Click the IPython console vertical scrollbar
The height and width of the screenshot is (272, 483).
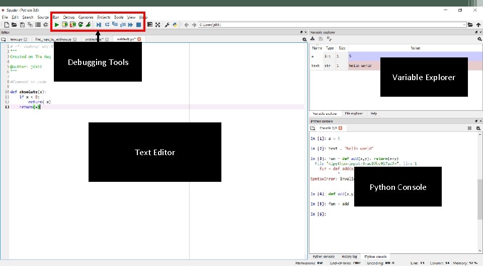(x=480, y=199)
